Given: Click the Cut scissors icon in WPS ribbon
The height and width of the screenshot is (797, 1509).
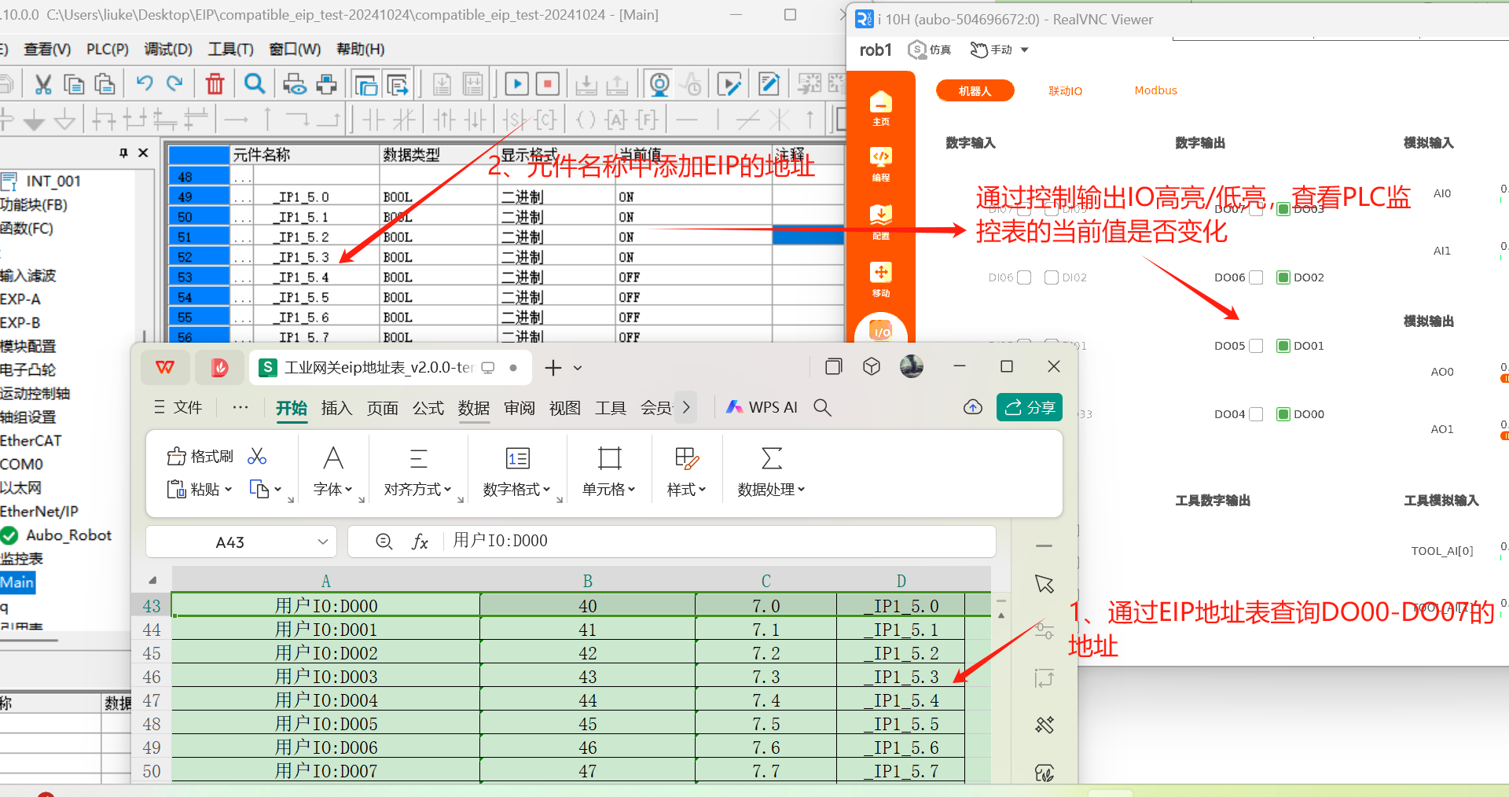Looking at the screenshot, I should coord(257,457).
